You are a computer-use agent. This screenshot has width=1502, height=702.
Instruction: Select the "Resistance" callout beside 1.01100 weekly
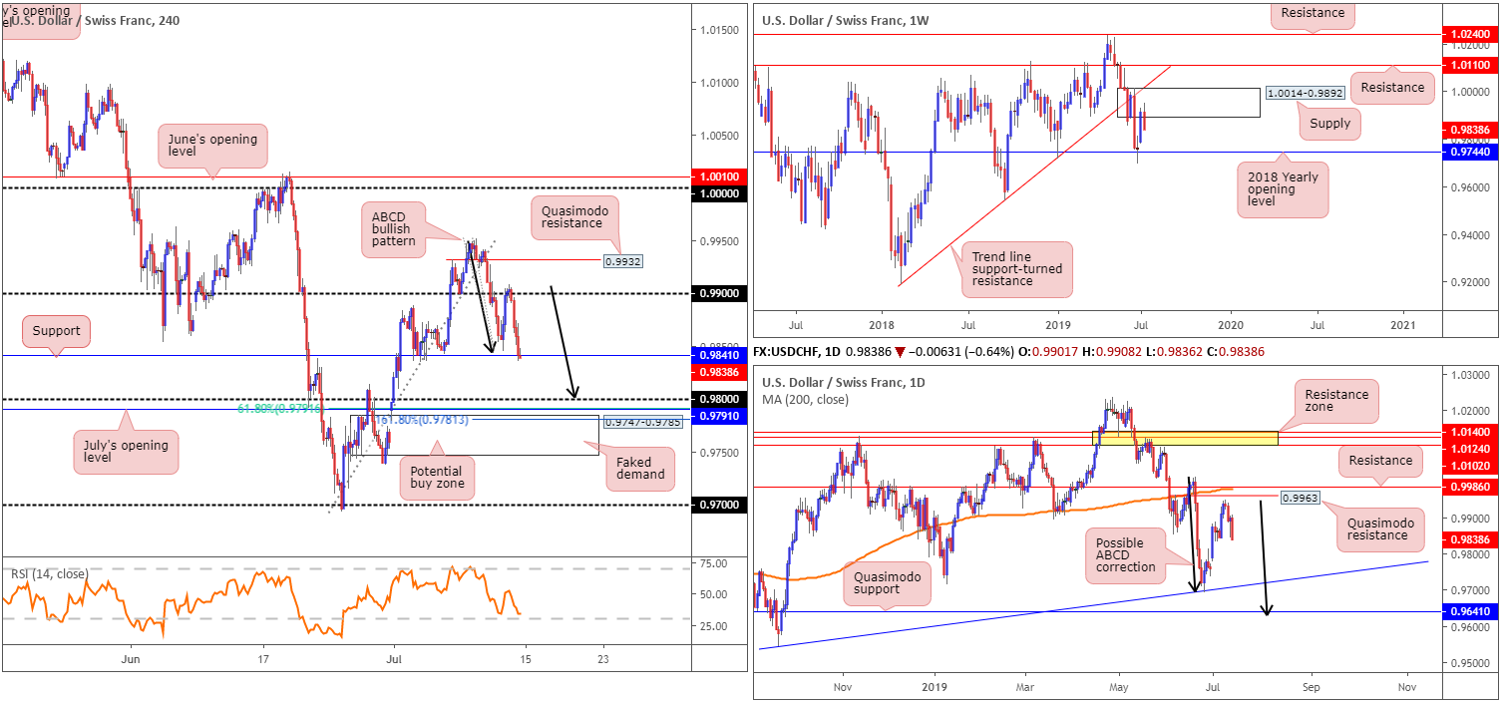tap(1392, 87)
